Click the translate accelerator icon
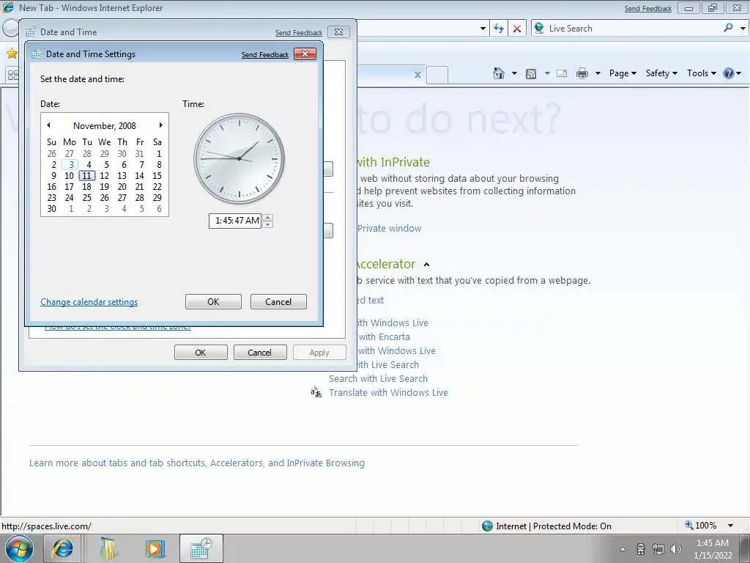Screen dimensions: 750x563 point(316,393)
